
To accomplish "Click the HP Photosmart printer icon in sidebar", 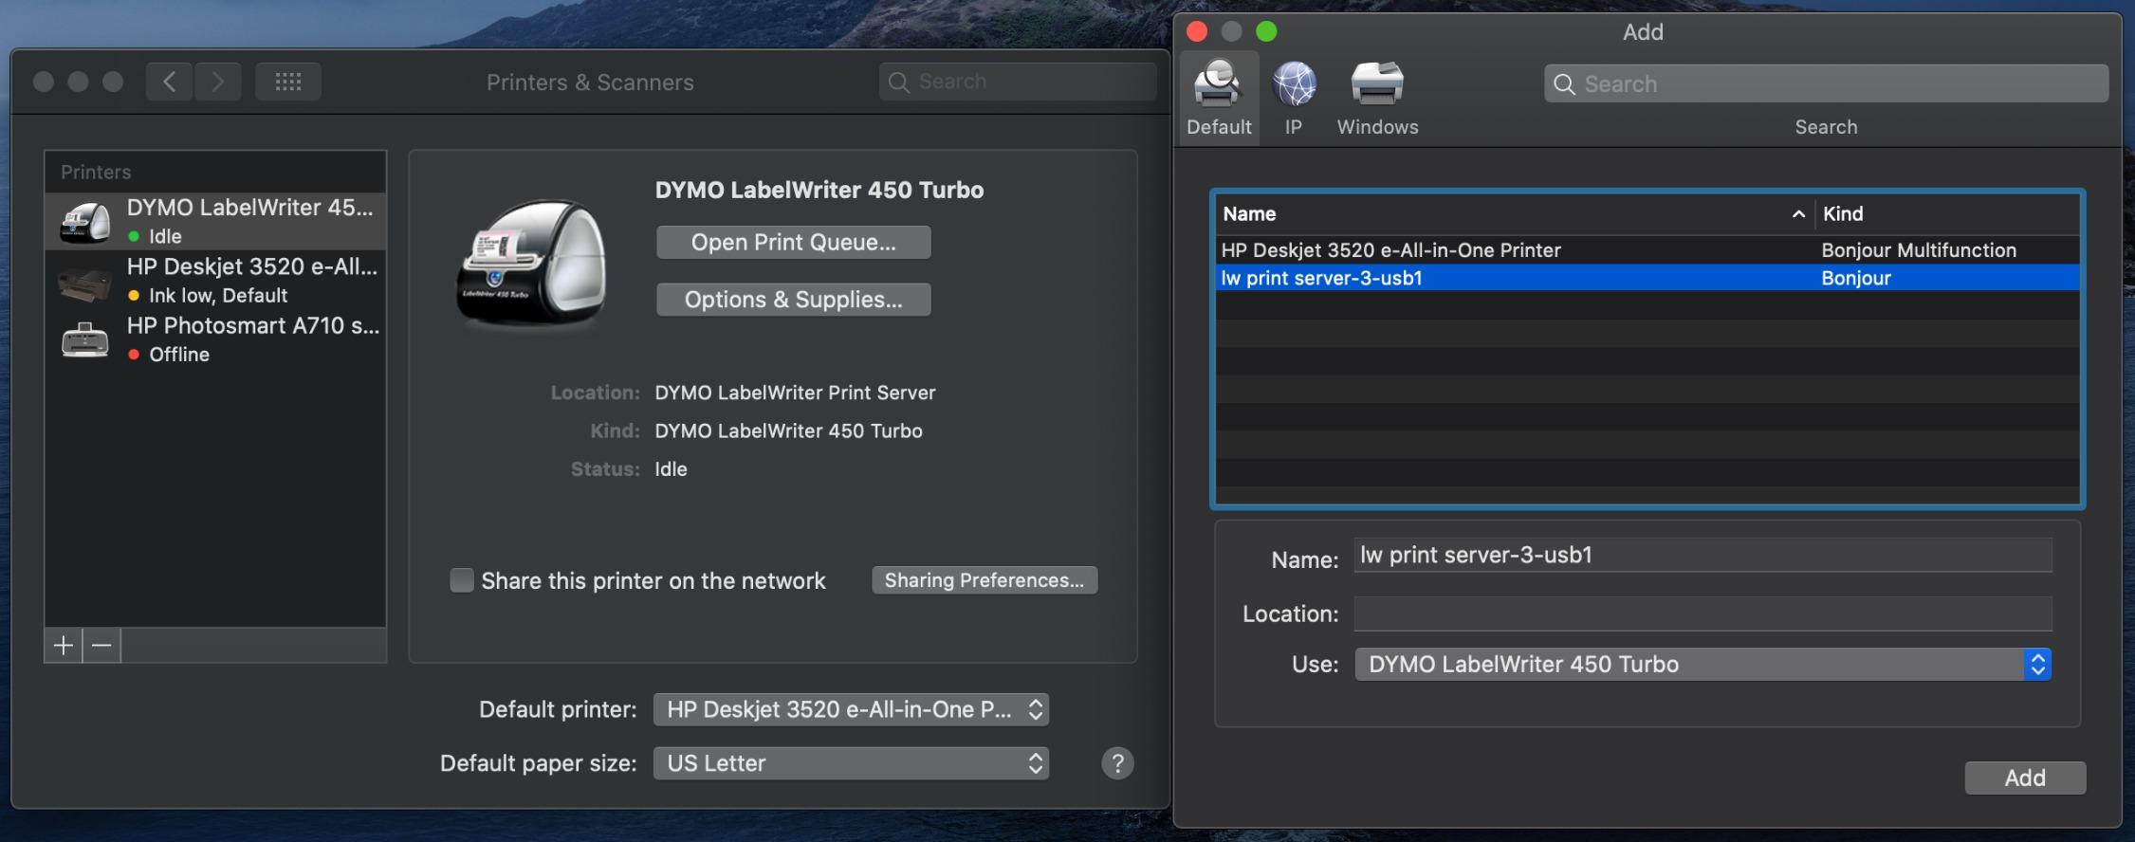I will tap(85, 339).
